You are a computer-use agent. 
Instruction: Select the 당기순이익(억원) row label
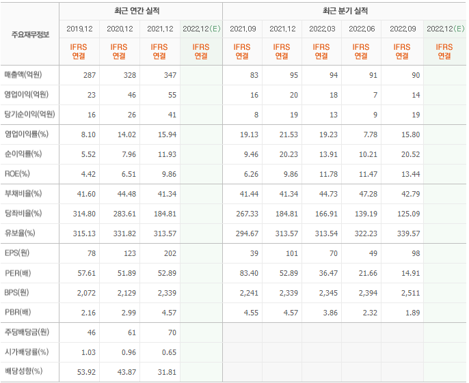(29, 115)
